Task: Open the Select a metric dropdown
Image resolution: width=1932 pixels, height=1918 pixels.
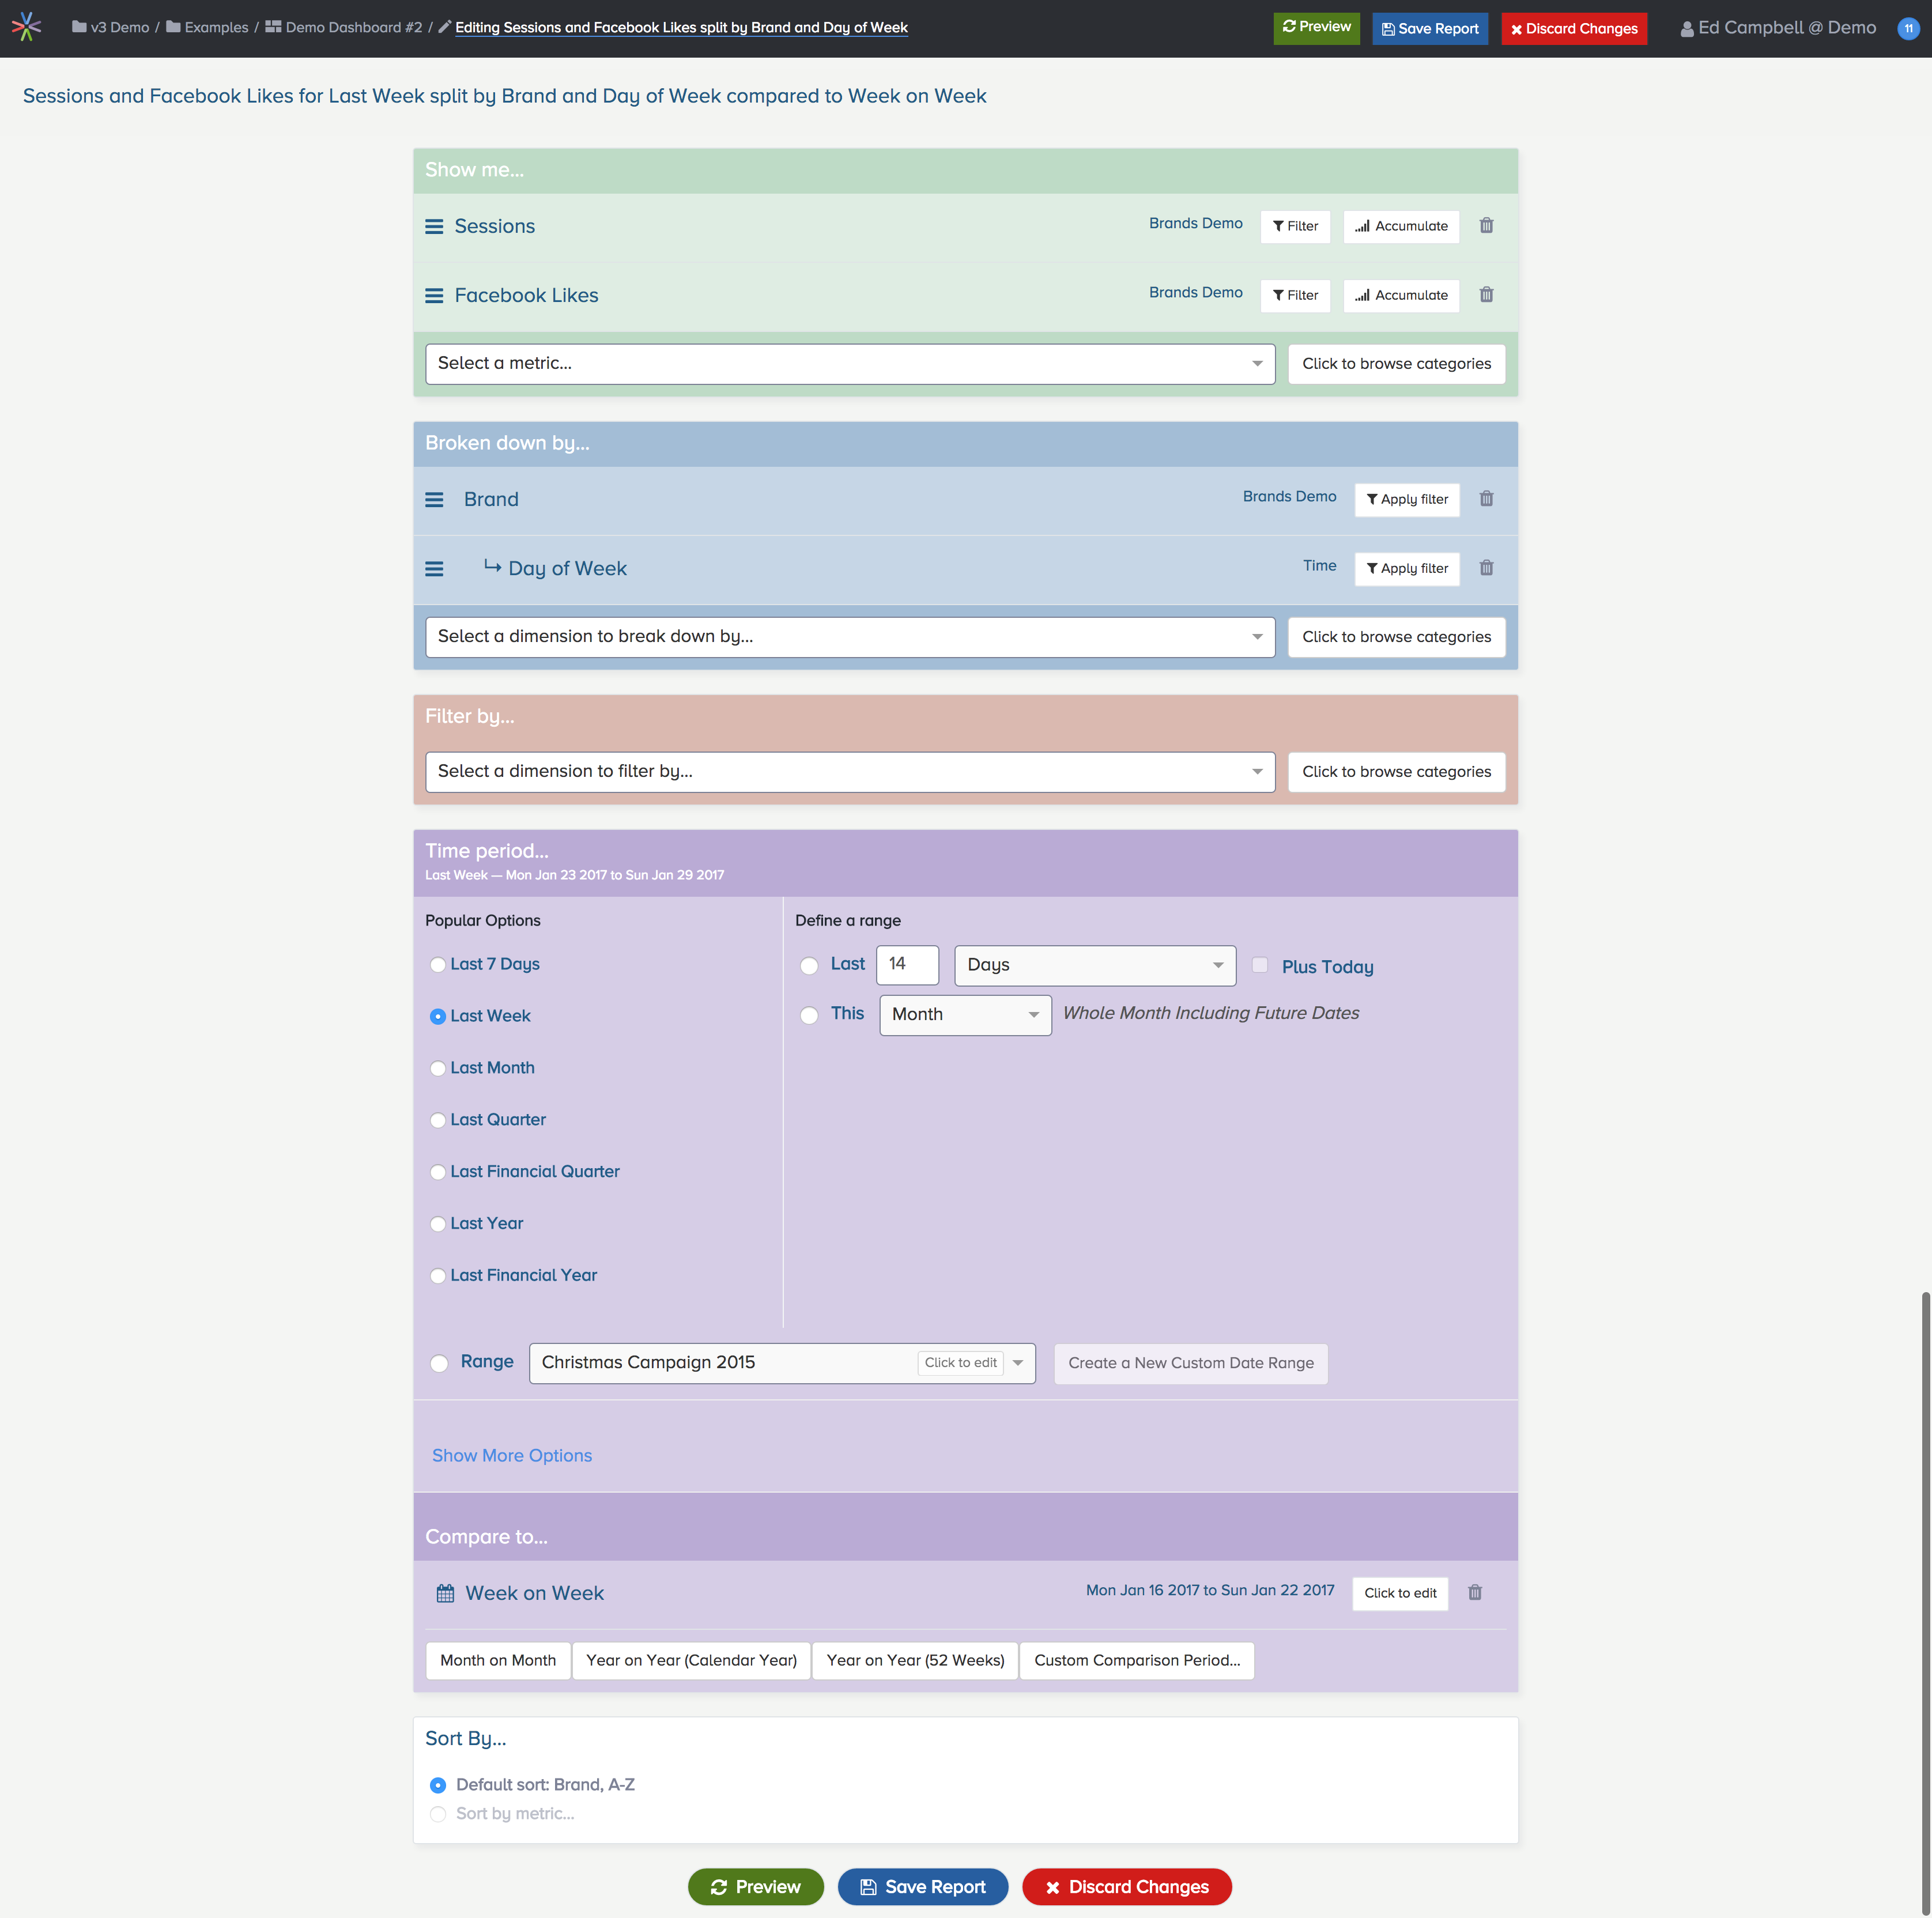Action: (x=849, y=364)
